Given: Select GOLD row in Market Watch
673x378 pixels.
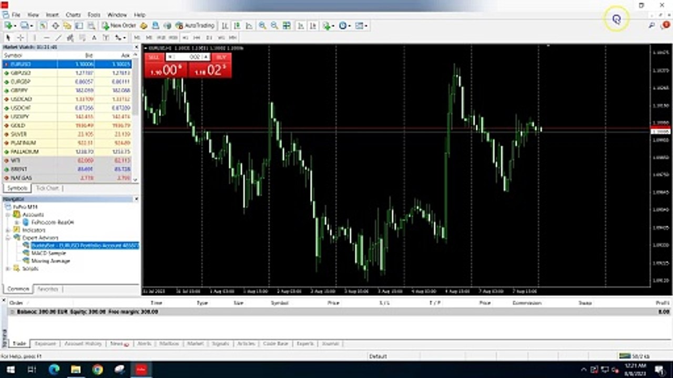Looking at the screenshot, I should coord(67,125).
